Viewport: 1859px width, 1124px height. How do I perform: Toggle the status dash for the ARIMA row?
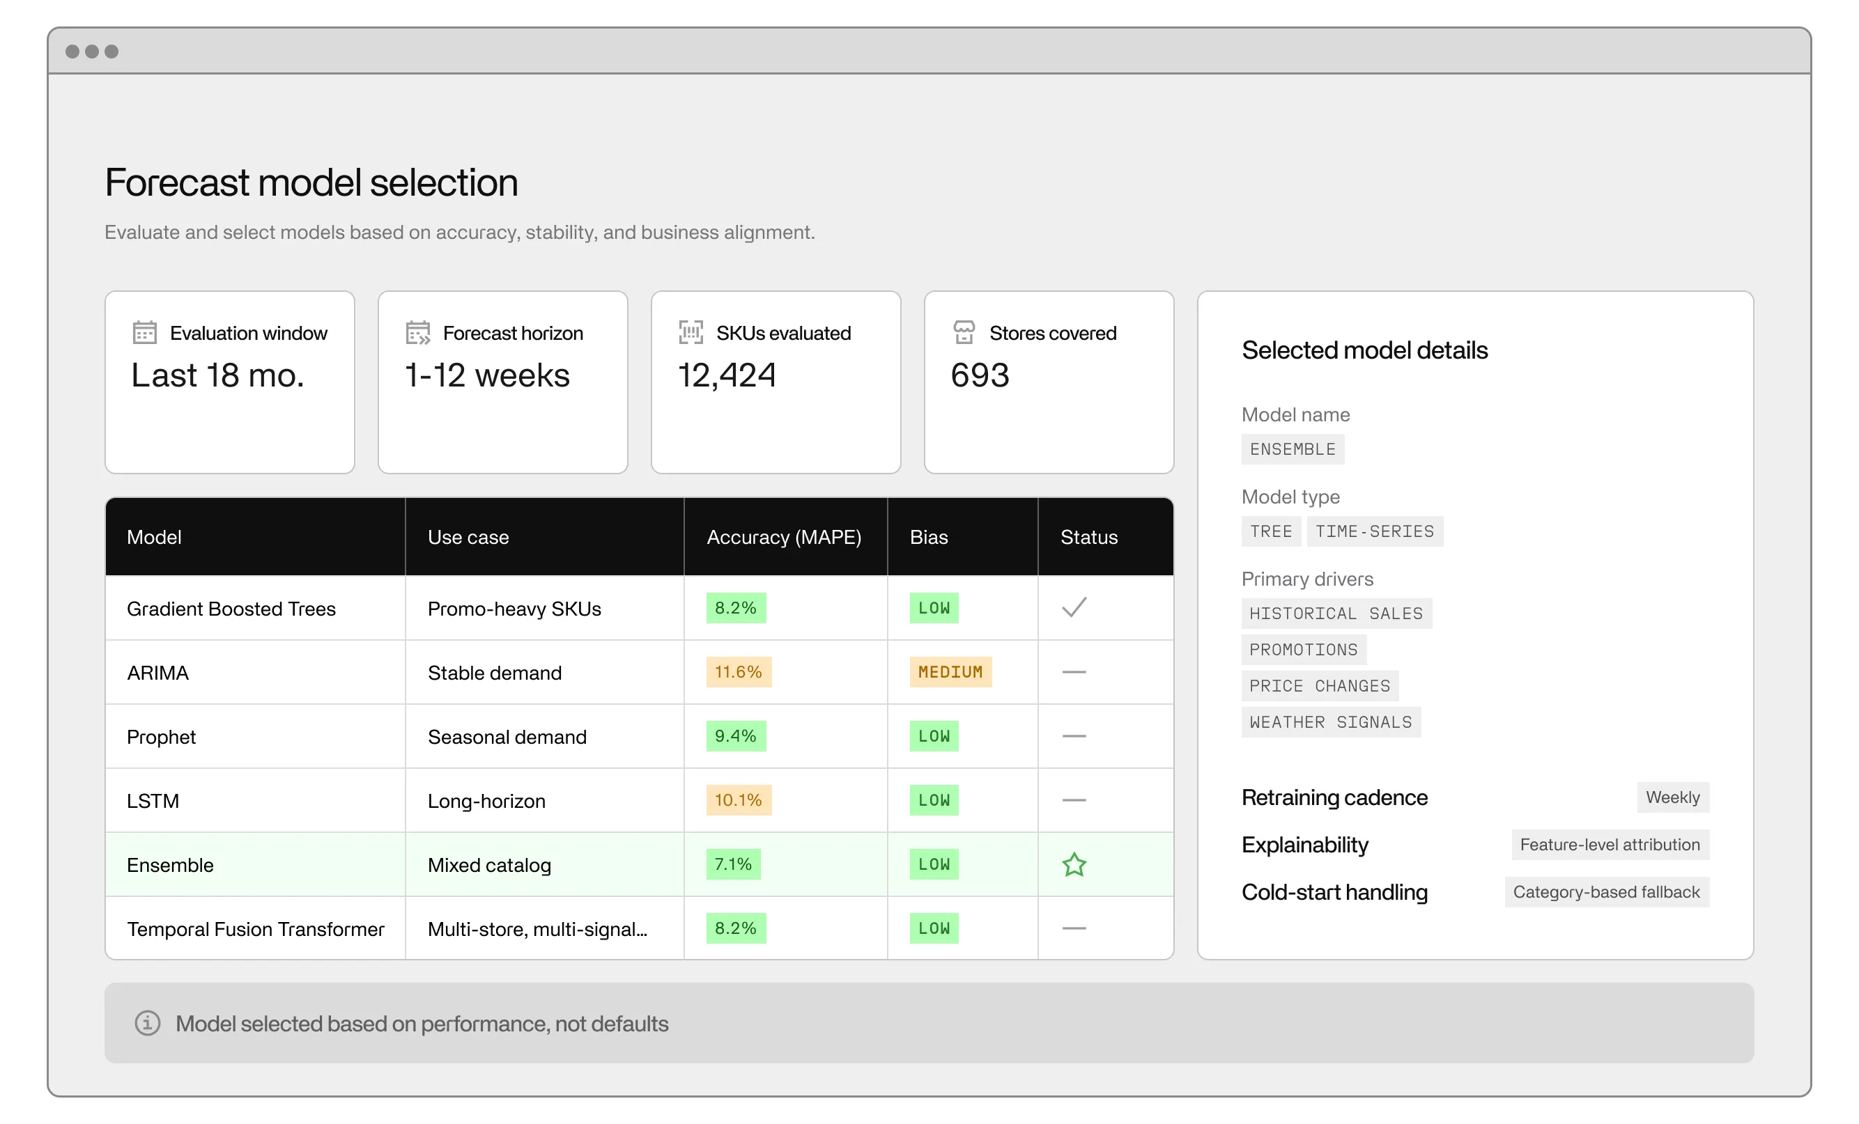pyautogui.click(x=1074, y=672)
